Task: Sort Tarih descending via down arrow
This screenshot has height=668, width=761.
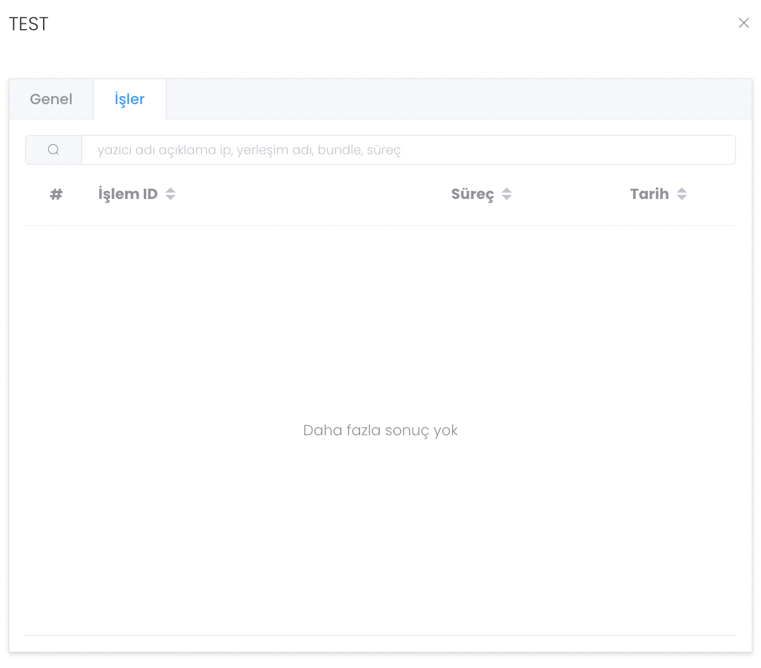Action: tap(682, 198)
